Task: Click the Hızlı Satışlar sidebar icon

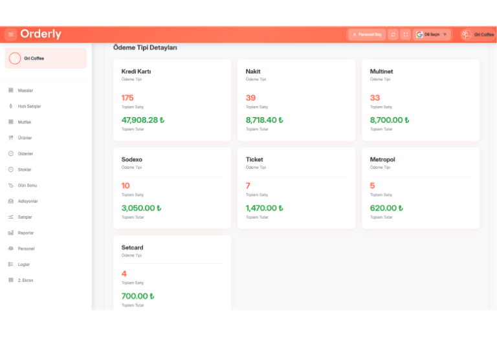Action: coord(10,106)
